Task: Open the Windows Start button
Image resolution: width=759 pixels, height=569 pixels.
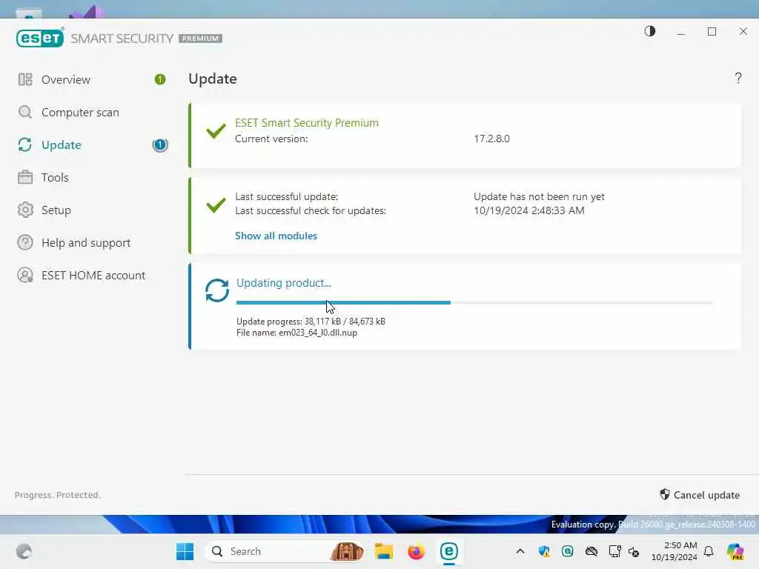Action: coord(185,551)
